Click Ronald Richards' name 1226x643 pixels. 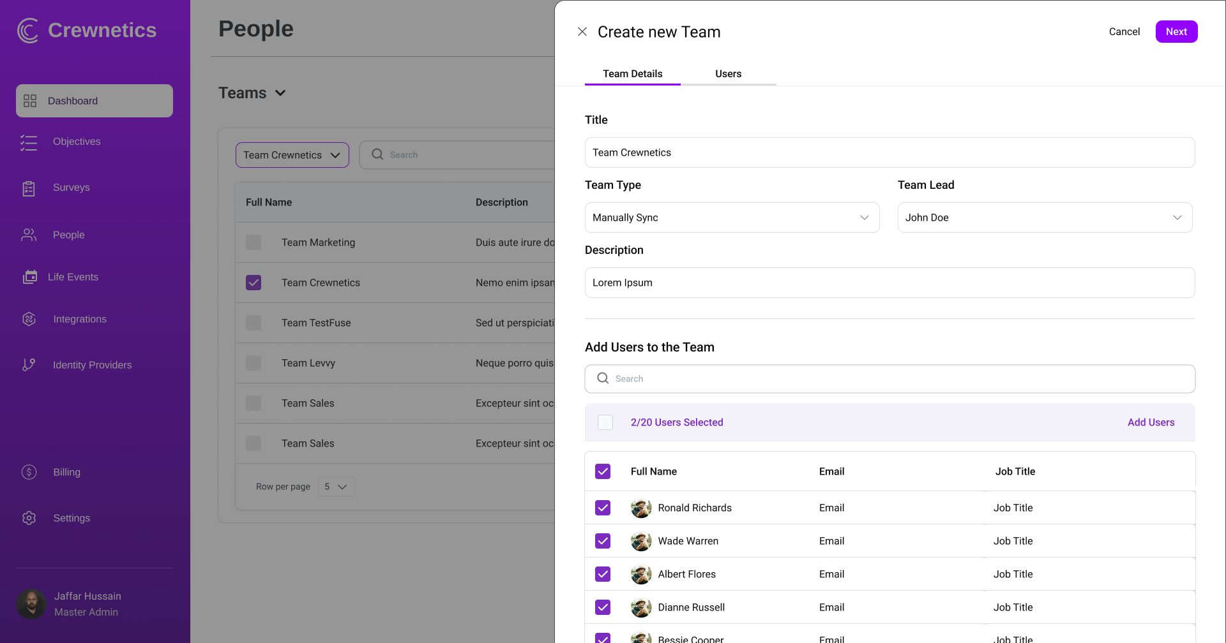[x=695, y=508]
